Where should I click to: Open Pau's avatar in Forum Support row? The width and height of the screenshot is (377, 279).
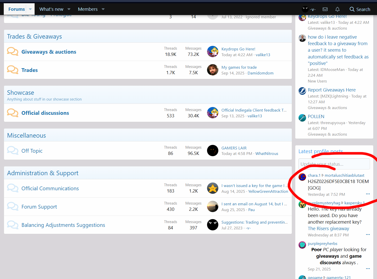click(213, 207)
